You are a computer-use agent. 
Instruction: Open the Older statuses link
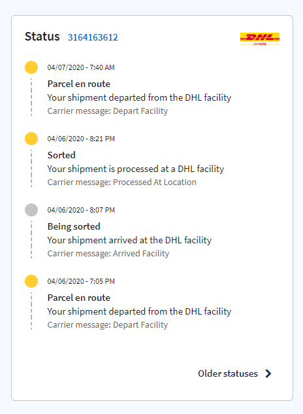click(228, 373)
